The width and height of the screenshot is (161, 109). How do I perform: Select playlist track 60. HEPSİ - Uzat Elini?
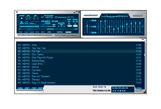click(80, 64)
